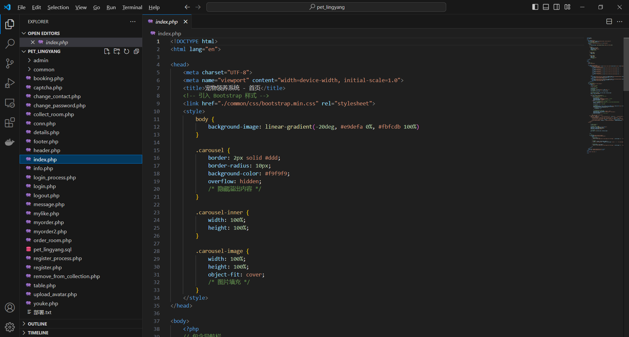
Task: Click the code minimap overview
Action: pos(604,95)
